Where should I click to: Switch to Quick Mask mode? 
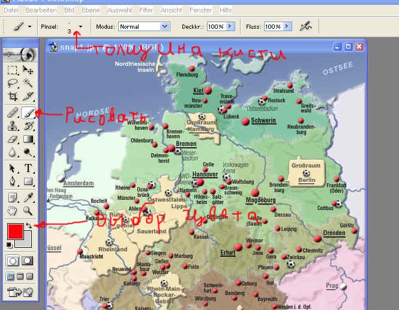(28, 261)
